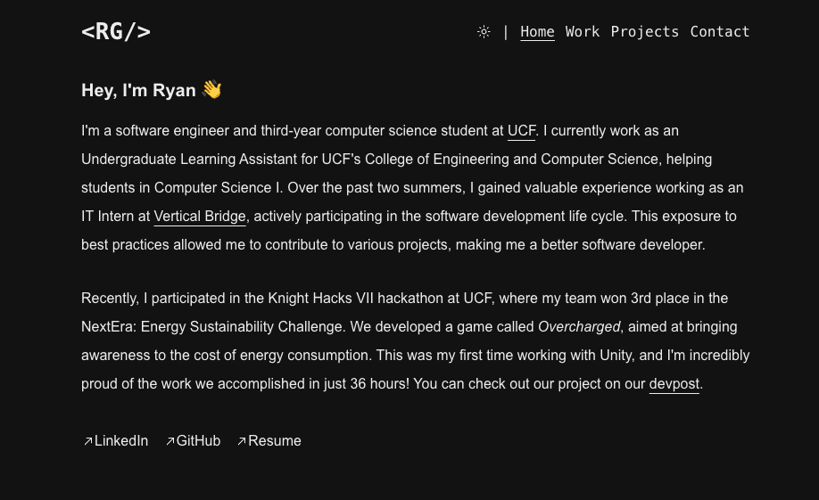Visit the GitHub link text
The image size is (819, 500).
pos(198,441)
